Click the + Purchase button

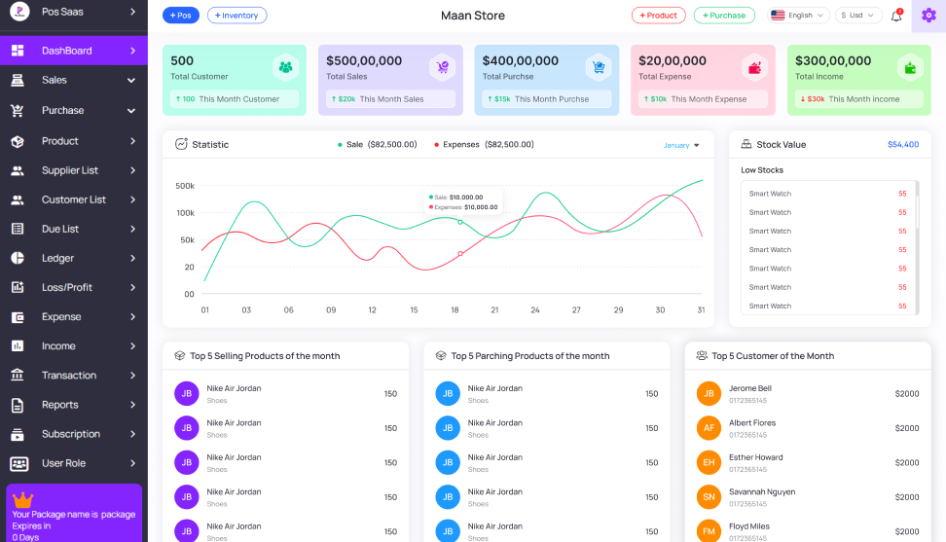pyautogui.click(x=723, y=16)
